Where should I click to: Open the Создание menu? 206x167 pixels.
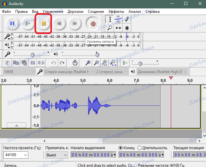click(x=96, y=12)
